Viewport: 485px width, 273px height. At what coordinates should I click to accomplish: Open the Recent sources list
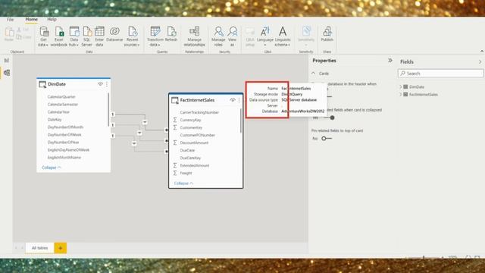(x=132, y=36)
